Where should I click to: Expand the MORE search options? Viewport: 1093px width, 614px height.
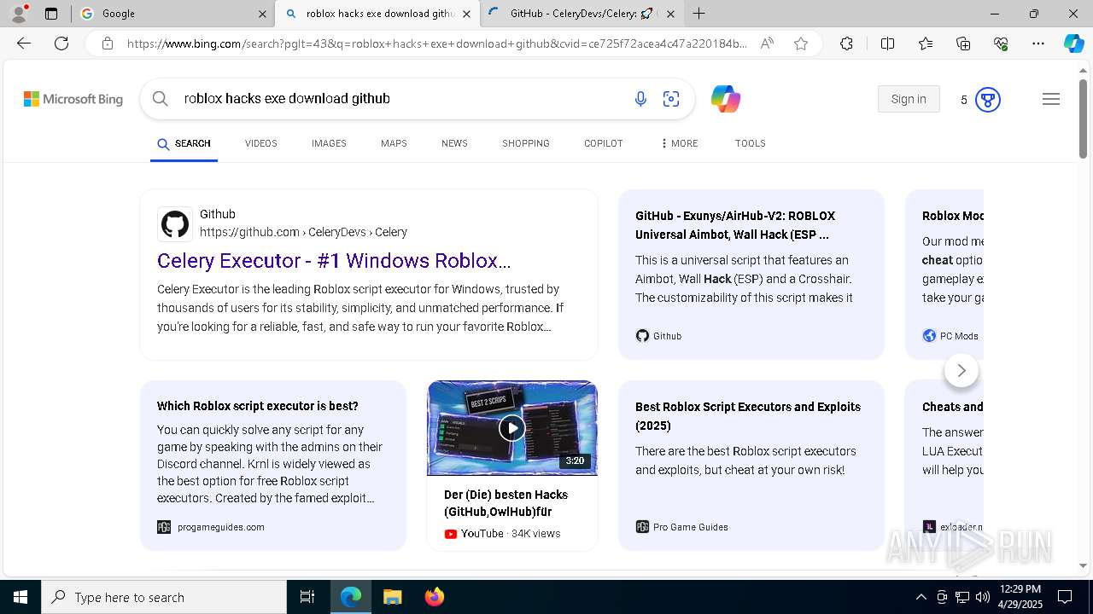(x=680, y=143)
